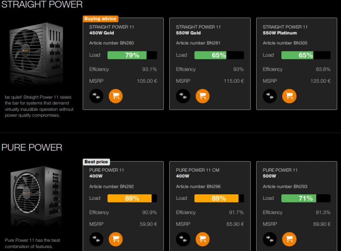Screen dimensions: 341x251
Task: Click shopping cart for Pure Power 11 500W
Action: [x=289, y=239]
